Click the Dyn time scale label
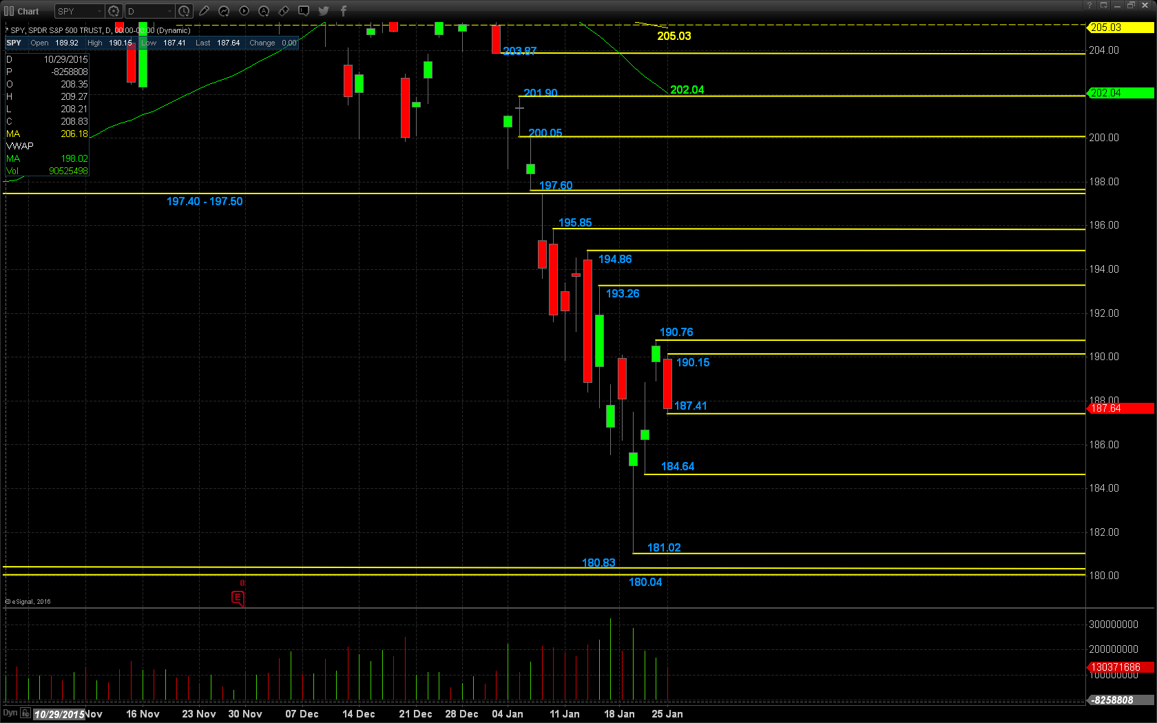The height and width of the screenshot is (723, 1157). (x=10, y=713)
